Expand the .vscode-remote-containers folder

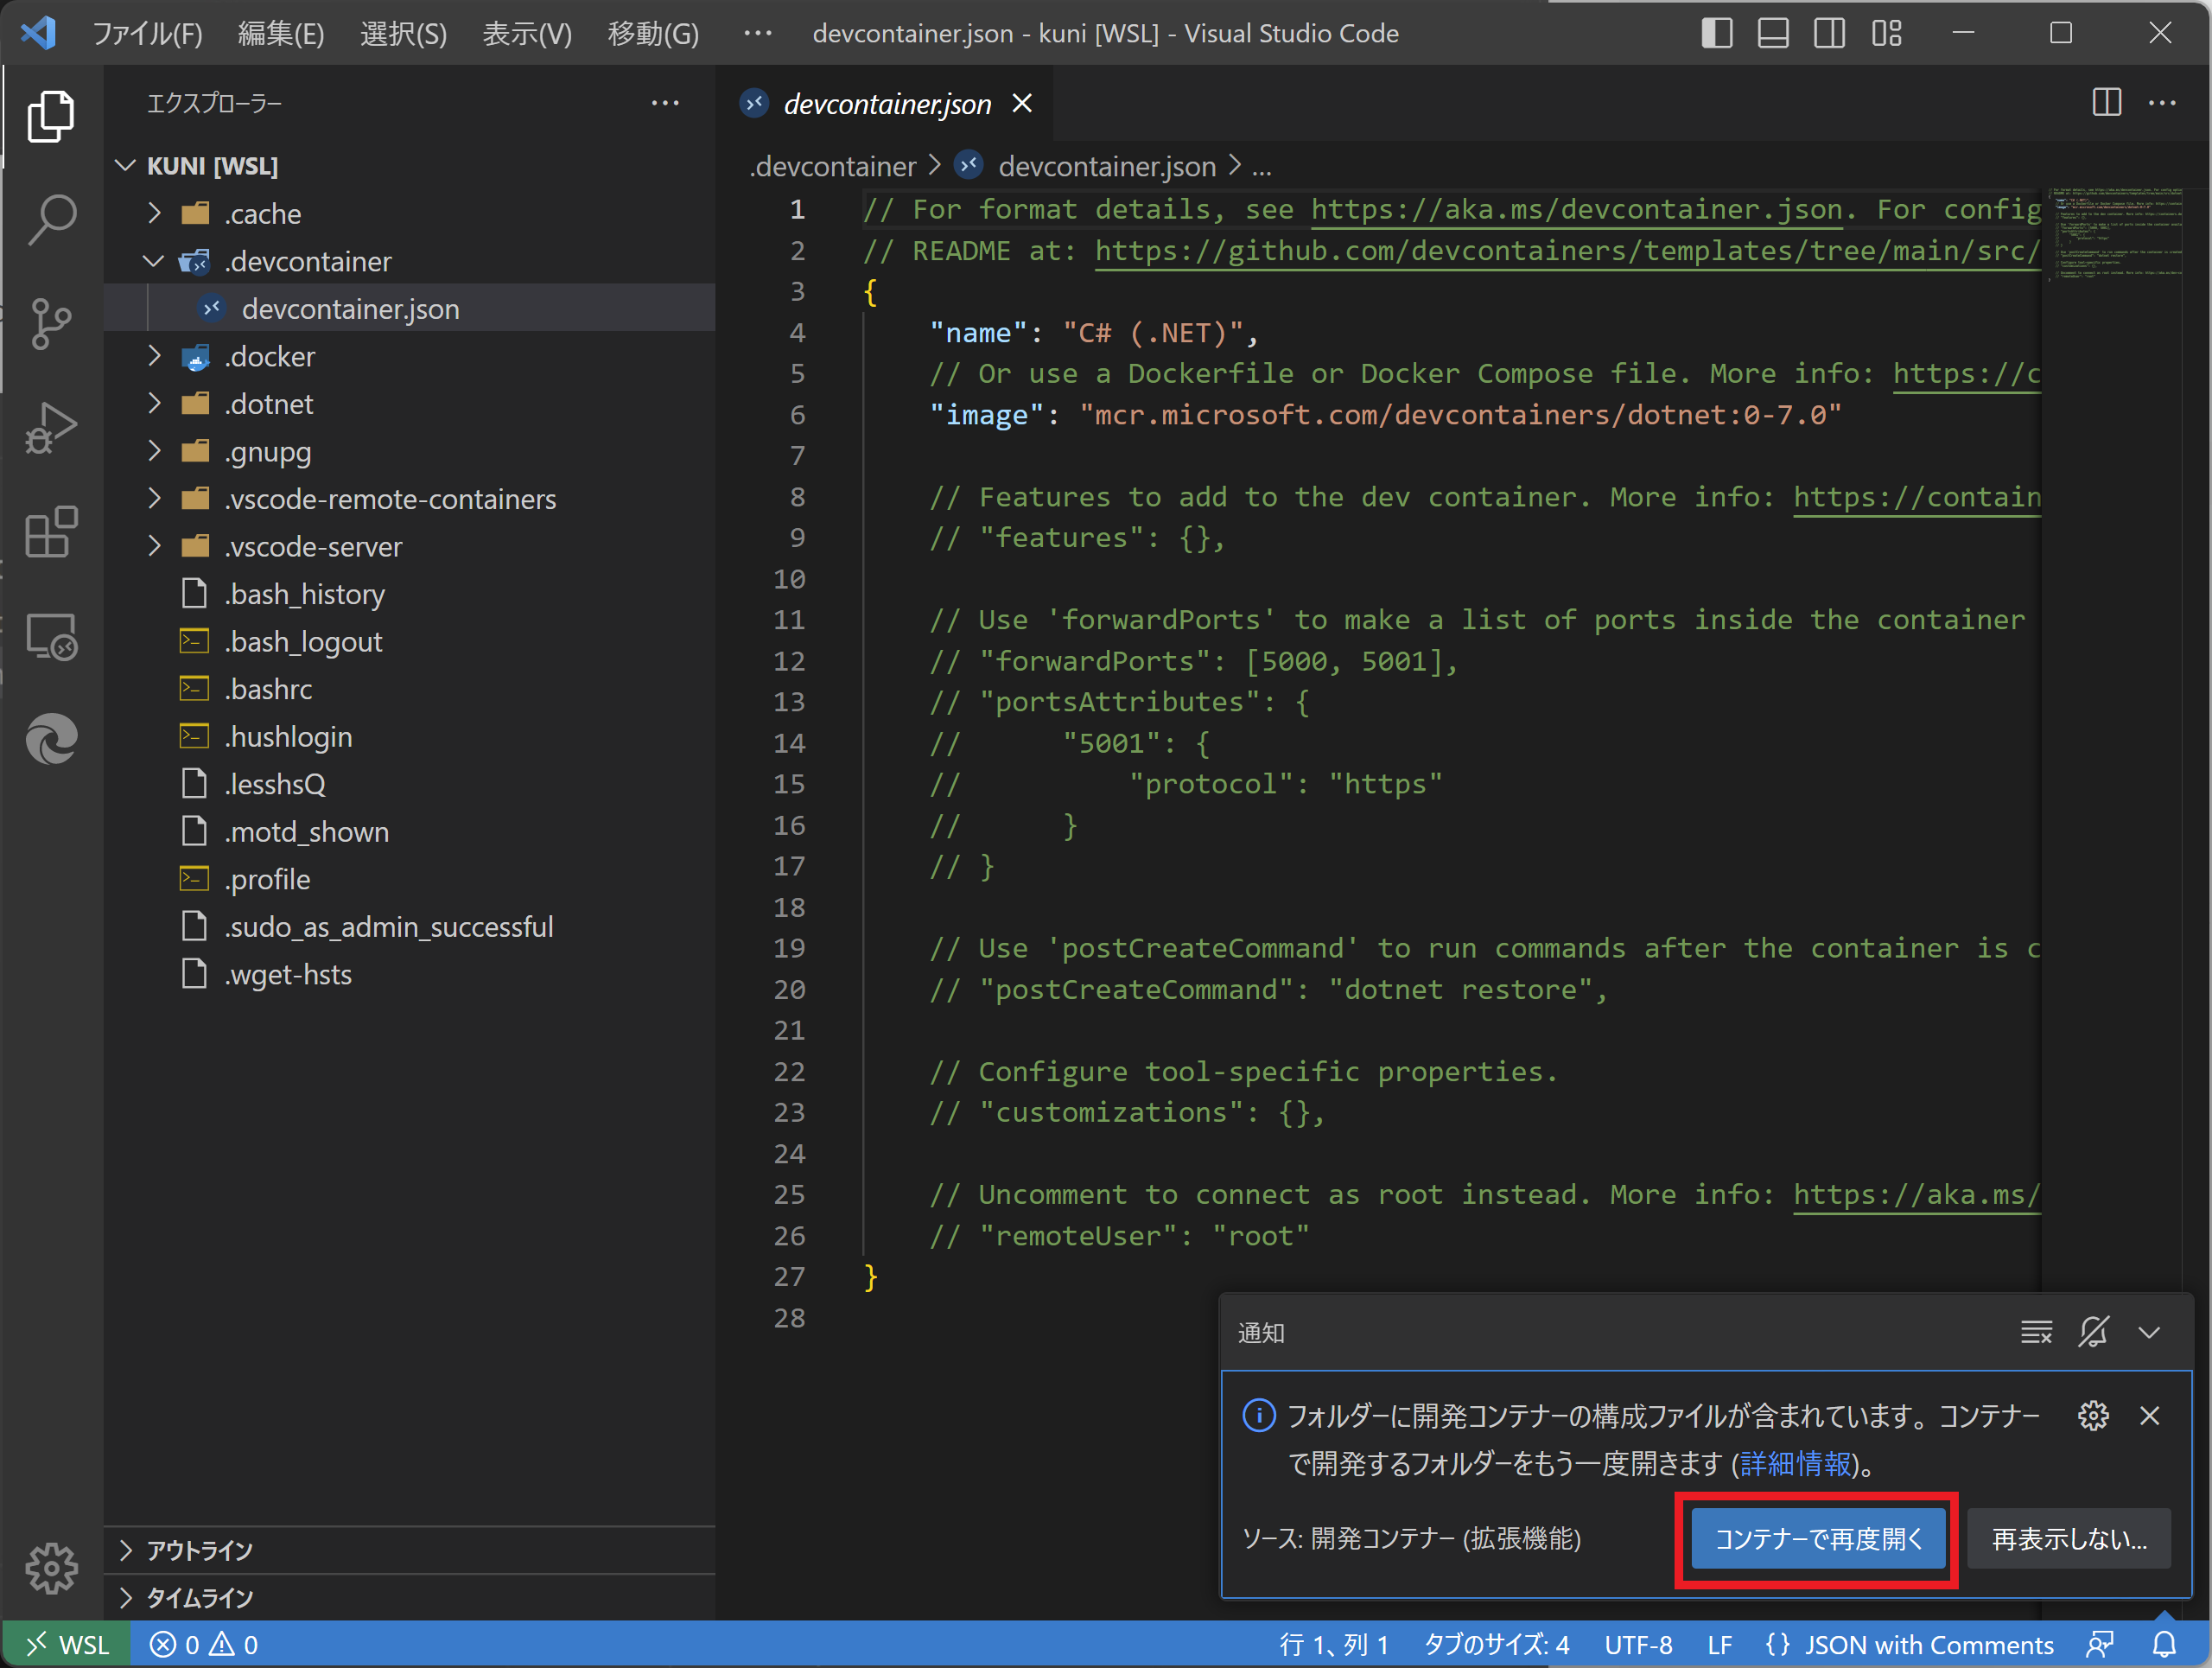tap(155, 498)
